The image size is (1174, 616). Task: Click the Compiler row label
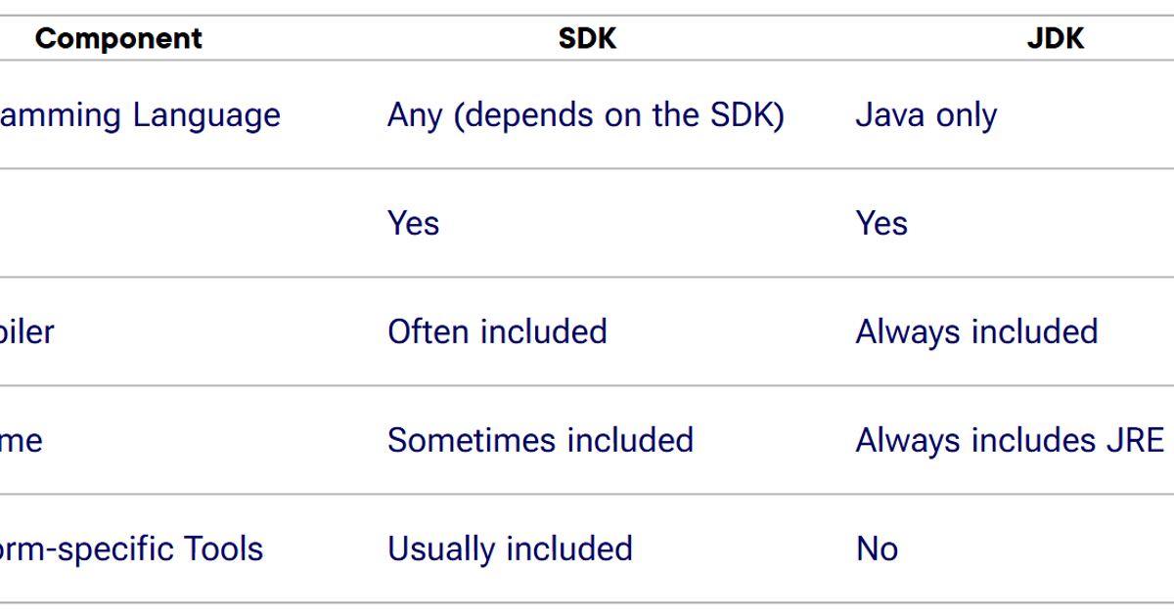[x=27, y=331]
